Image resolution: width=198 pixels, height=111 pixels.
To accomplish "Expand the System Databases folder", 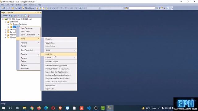I will point(8,24).
